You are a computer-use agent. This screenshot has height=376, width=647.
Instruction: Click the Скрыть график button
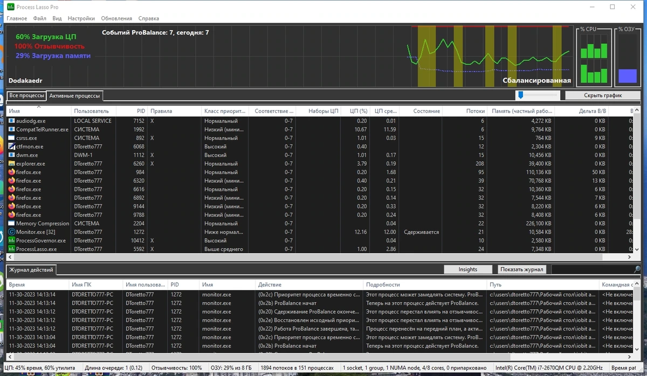603,95
